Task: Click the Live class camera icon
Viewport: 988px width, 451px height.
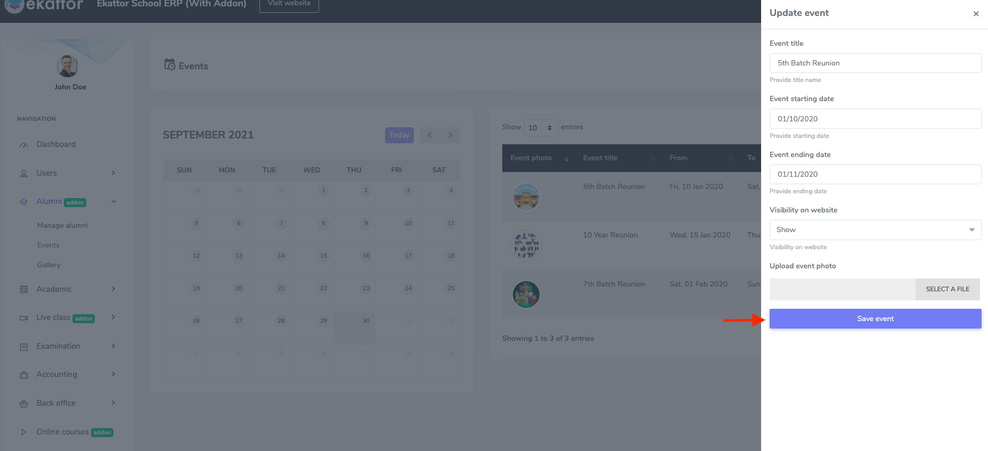Action: point(24,318)
